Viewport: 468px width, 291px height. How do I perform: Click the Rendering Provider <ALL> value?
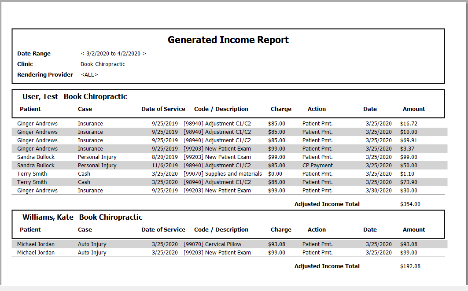pos(89,75)
